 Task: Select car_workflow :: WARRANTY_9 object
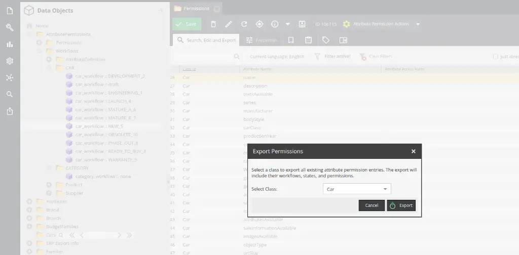tap(106, 159)
